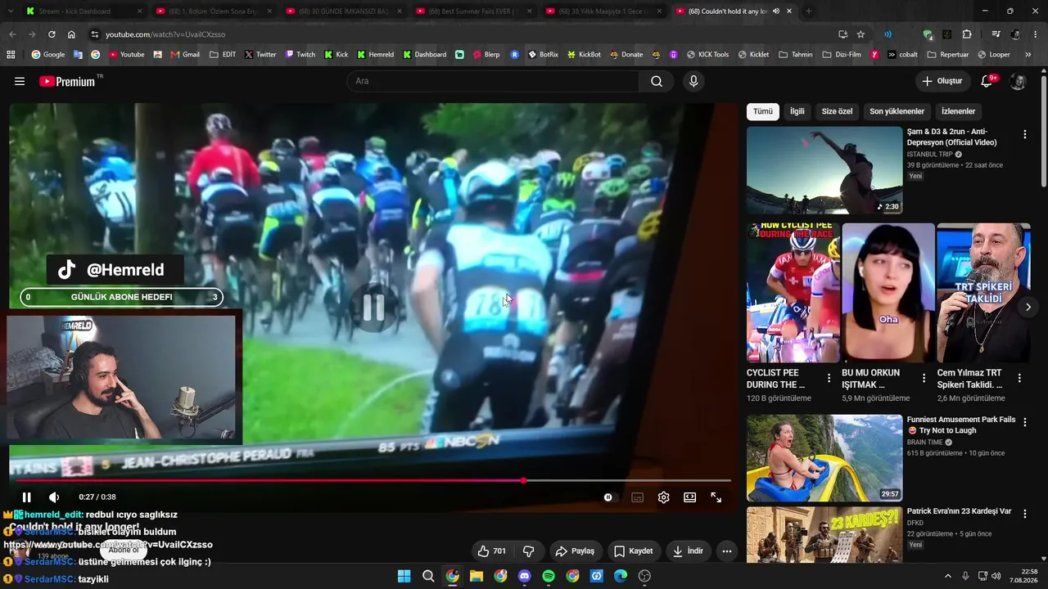
Task: Open browser extensions puzzle icon
Action: [x=967, y=34]
